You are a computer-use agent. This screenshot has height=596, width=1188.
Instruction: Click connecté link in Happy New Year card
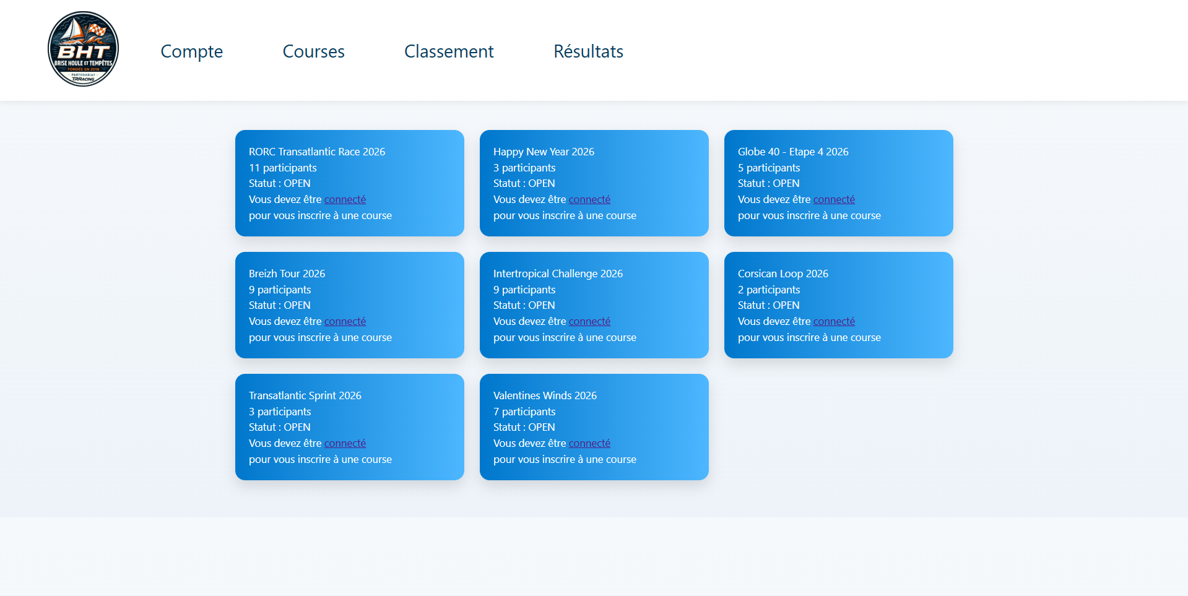tap(589, 199)
